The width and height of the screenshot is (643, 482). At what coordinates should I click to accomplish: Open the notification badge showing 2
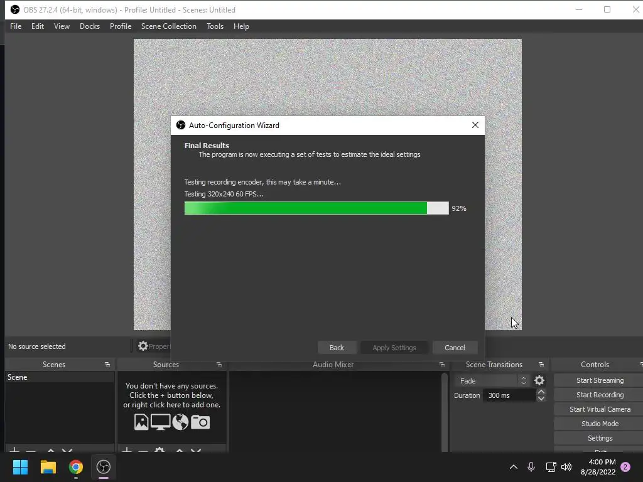pyautogui.click(x=625, y=467)
